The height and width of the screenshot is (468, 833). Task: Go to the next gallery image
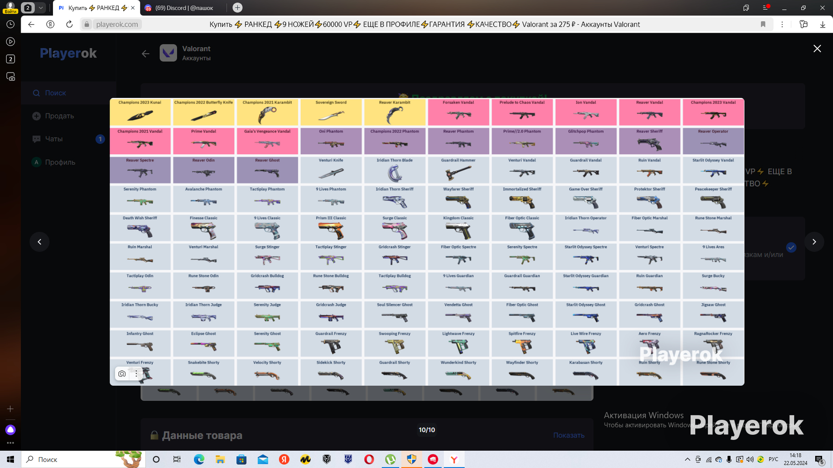(814, 242)
